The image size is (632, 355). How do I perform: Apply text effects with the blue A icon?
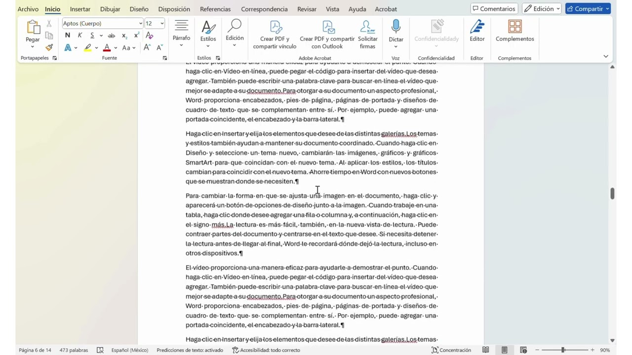pos(68,48)
